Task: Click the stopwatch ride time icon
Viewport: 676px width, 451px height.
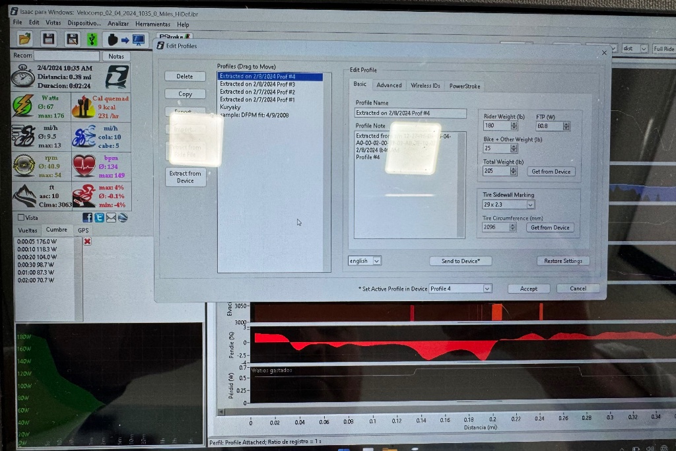Action: tap(22, 77)
